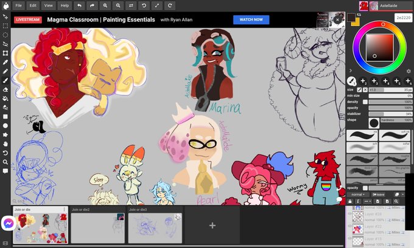Add a brush to slot 3

pos(374,81)
